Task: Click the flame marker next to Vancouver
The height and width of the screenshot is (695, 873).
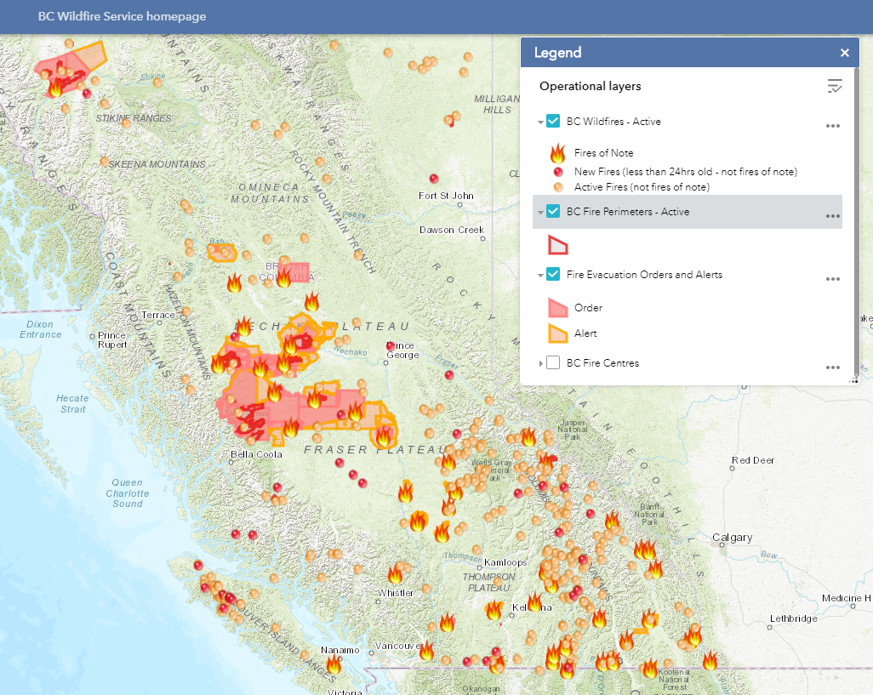Action: point(426,651)
